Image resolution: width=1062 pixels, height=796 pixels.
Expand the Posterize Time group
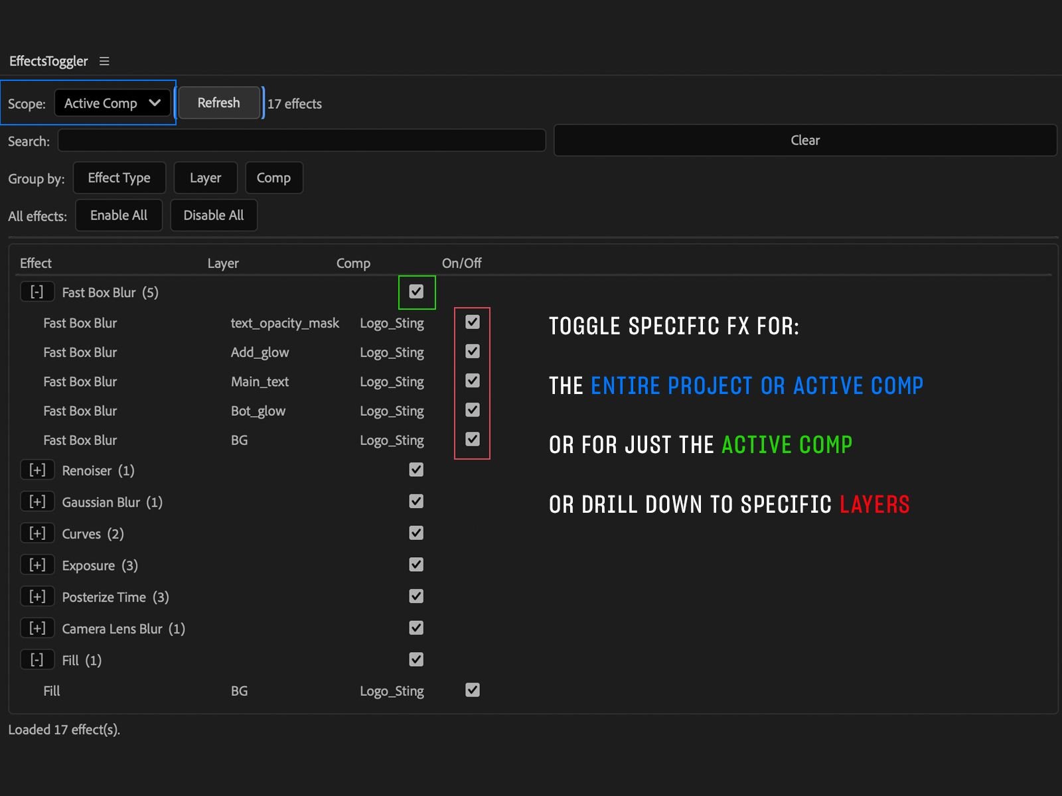pos(37,596)
